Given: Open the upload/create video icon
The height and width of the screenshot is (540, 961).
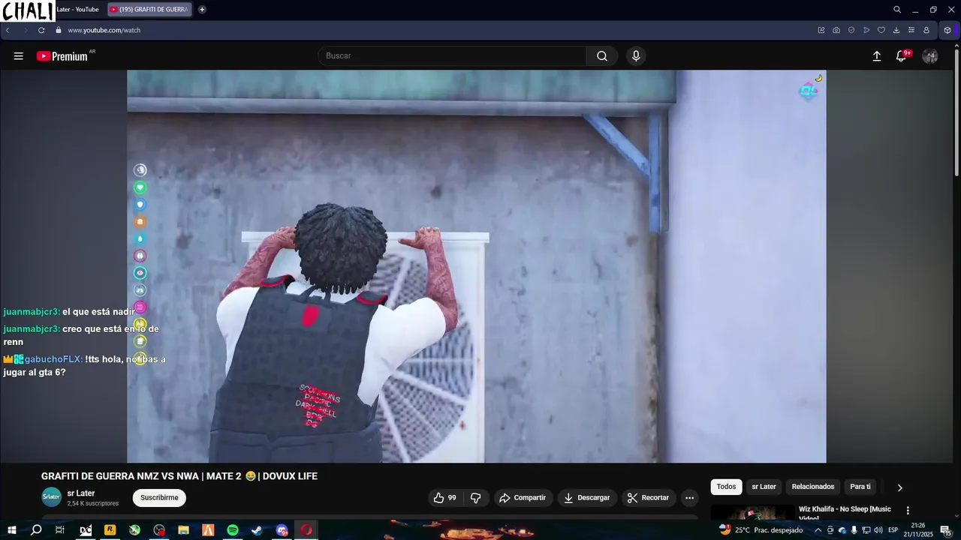Looking at the screenshot, I should coord(876,56).
